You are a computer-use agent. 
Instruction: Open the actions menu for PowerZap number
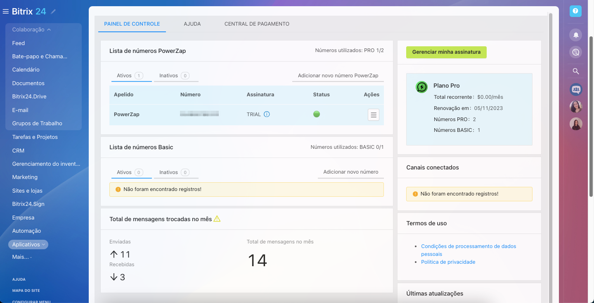pyautogui.click(x=373, y=115)
